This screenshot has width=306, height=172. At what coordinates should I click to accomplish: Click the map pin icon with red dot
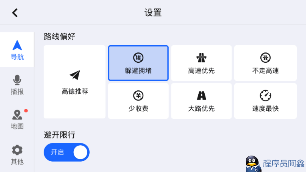[17, 114]
